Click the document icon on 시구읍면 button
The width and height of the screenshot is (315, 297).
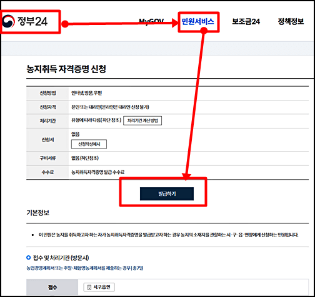click(x=89, y=288)
